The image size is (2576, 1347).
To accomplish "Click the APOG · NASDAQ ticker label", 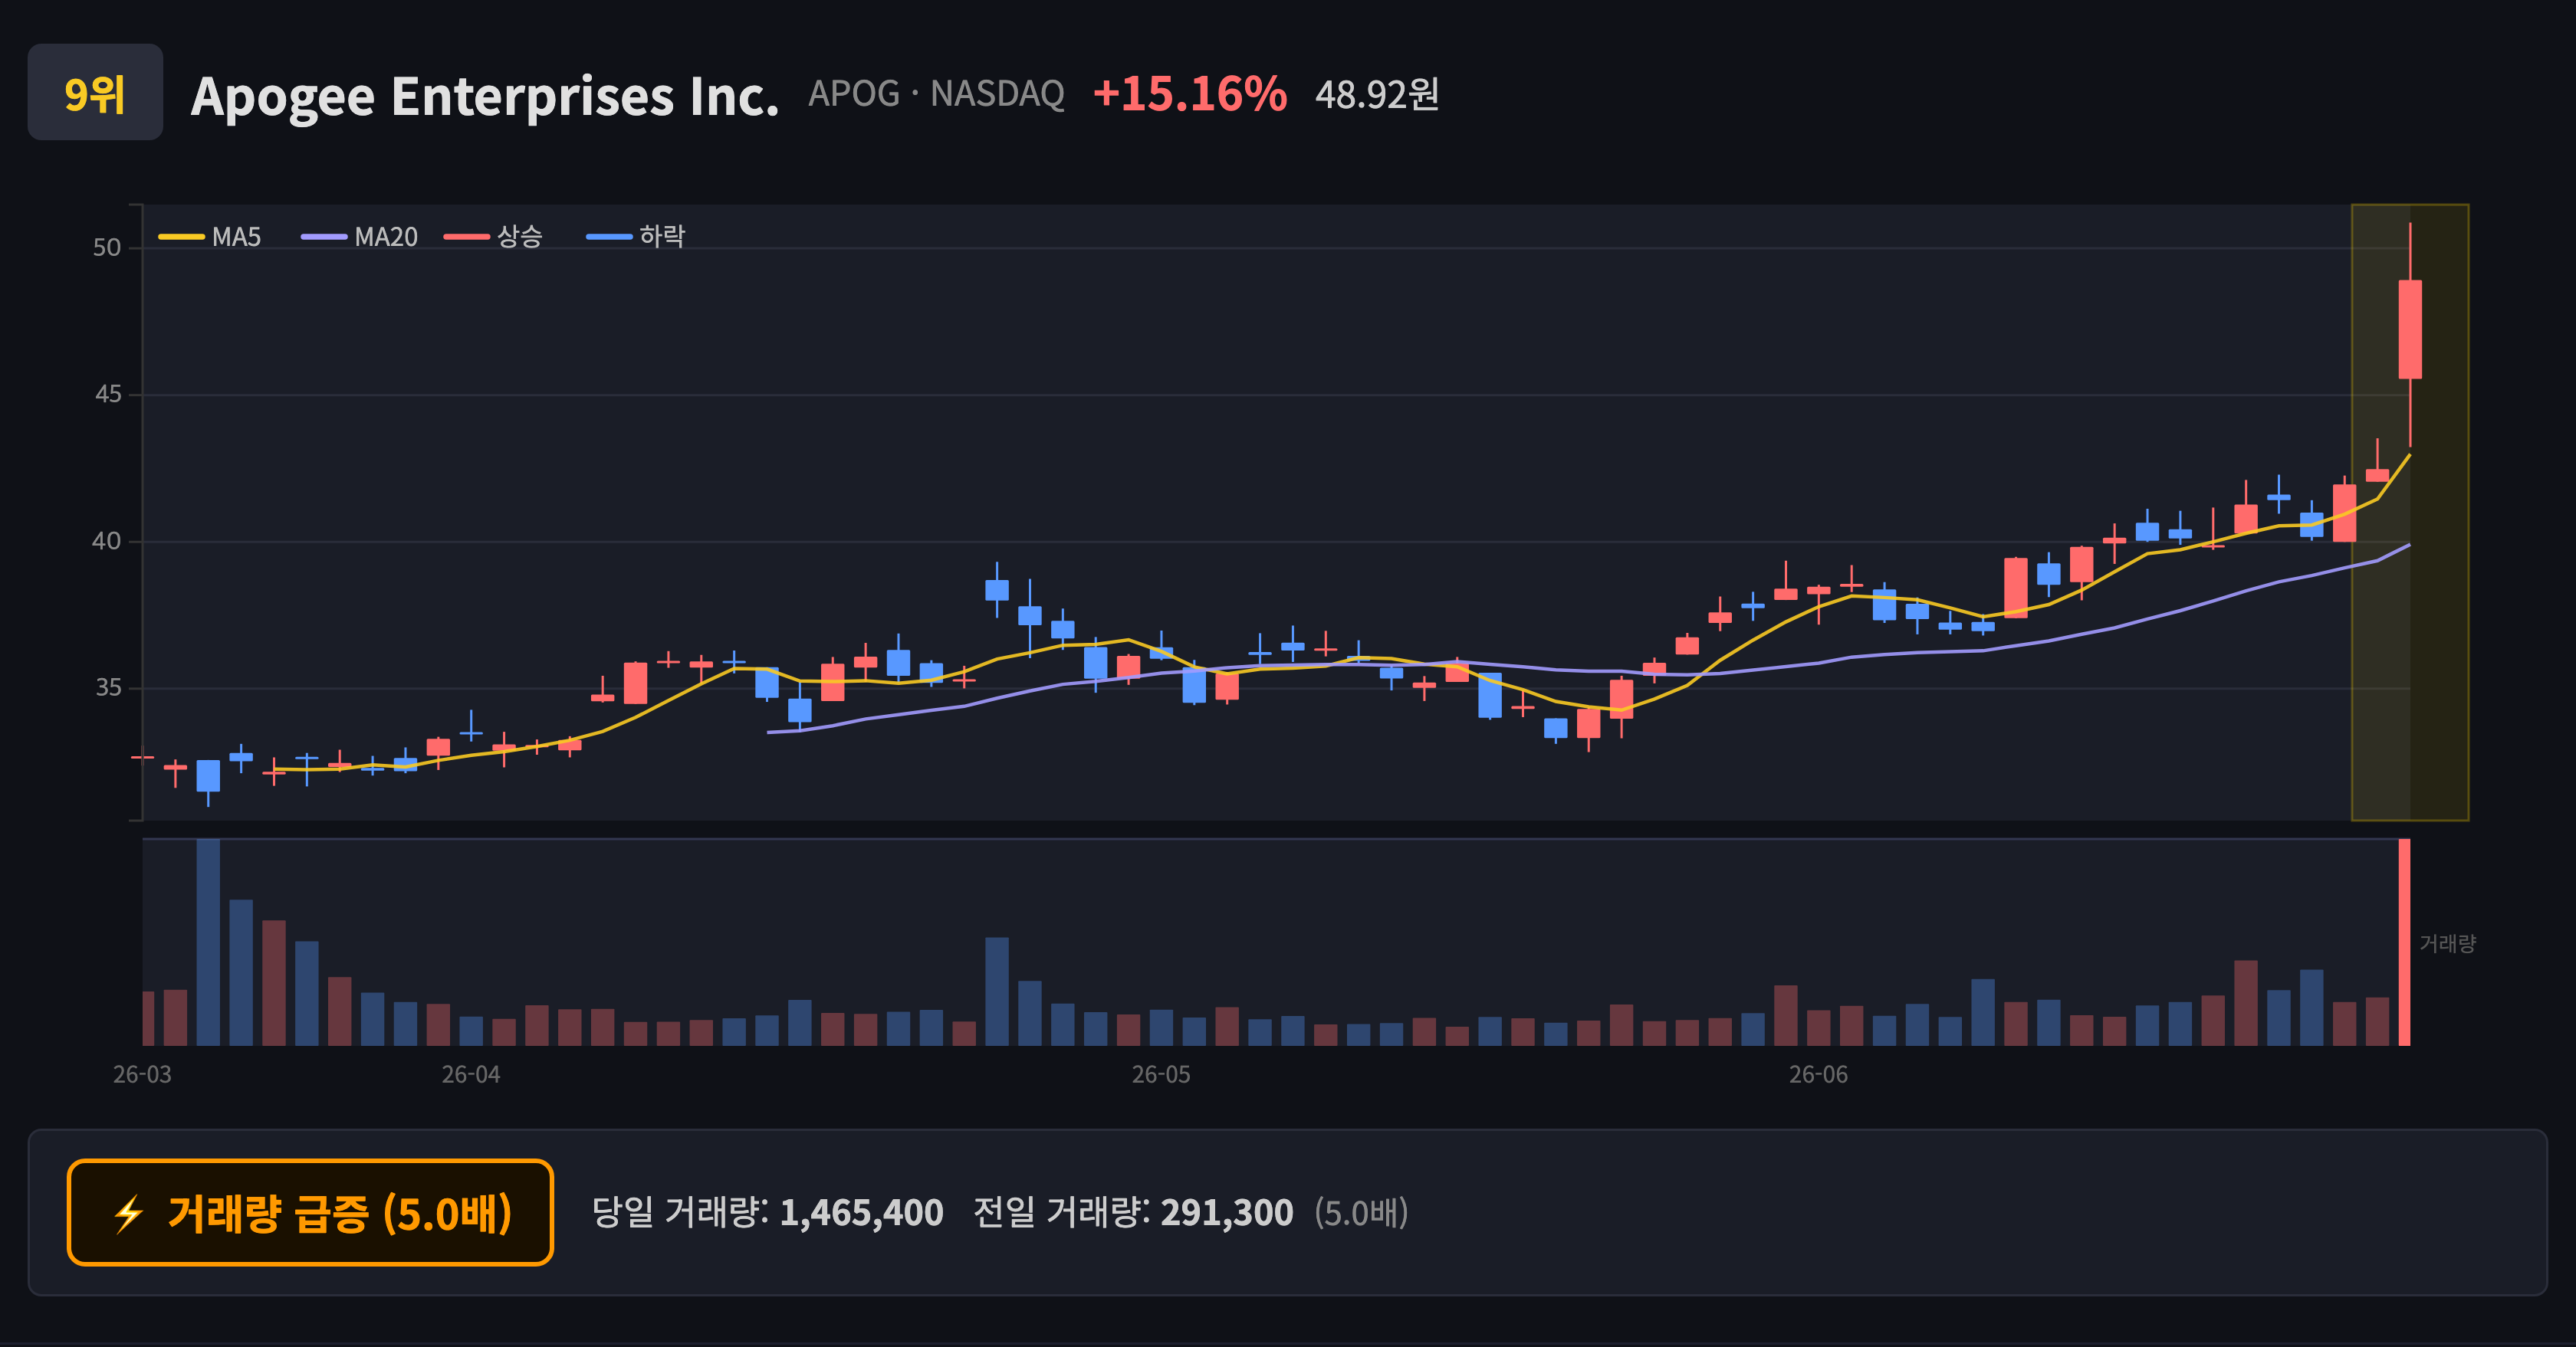I will click(x=936, y=94).
